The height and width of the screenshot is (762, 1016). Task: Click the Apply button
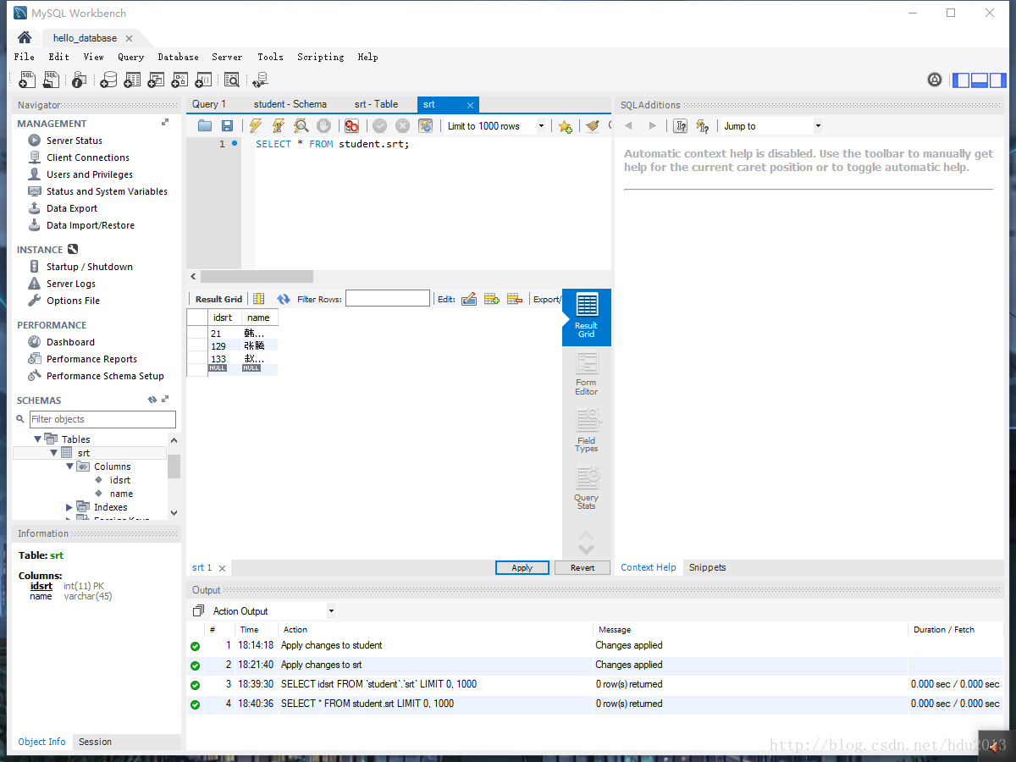(522, 568)
